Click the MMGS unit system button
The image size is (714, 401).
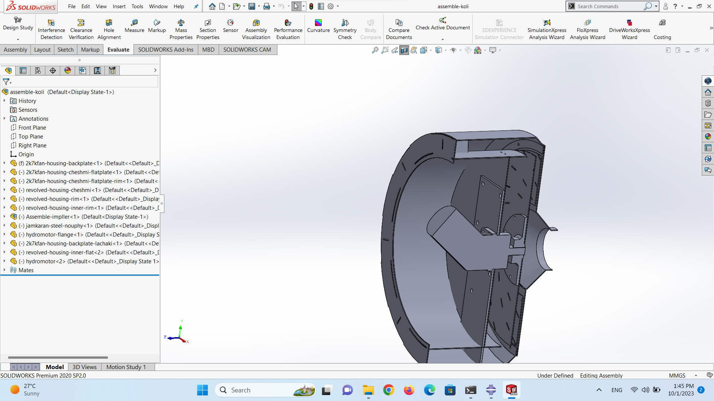677,375
